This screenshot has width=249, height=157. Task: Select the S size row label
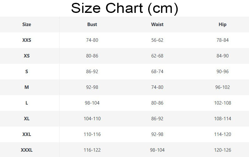[27, 72]
